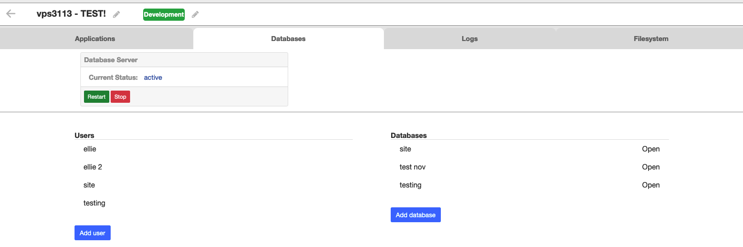Go to the Filesystem tab
This screenshot has width=743, height=247.
651,39
